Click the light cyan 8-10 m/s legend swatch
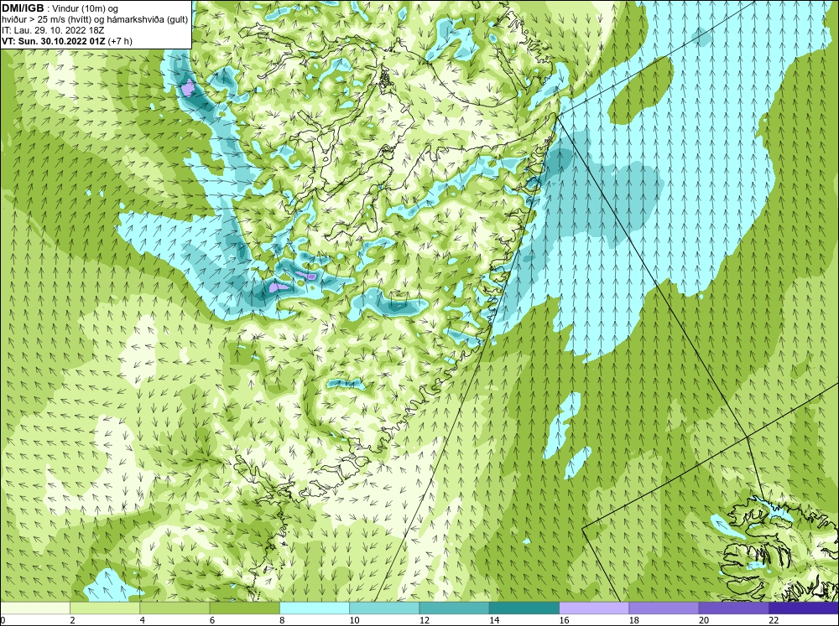Screen dimensions: 839x626 click(x=315, y=608)
